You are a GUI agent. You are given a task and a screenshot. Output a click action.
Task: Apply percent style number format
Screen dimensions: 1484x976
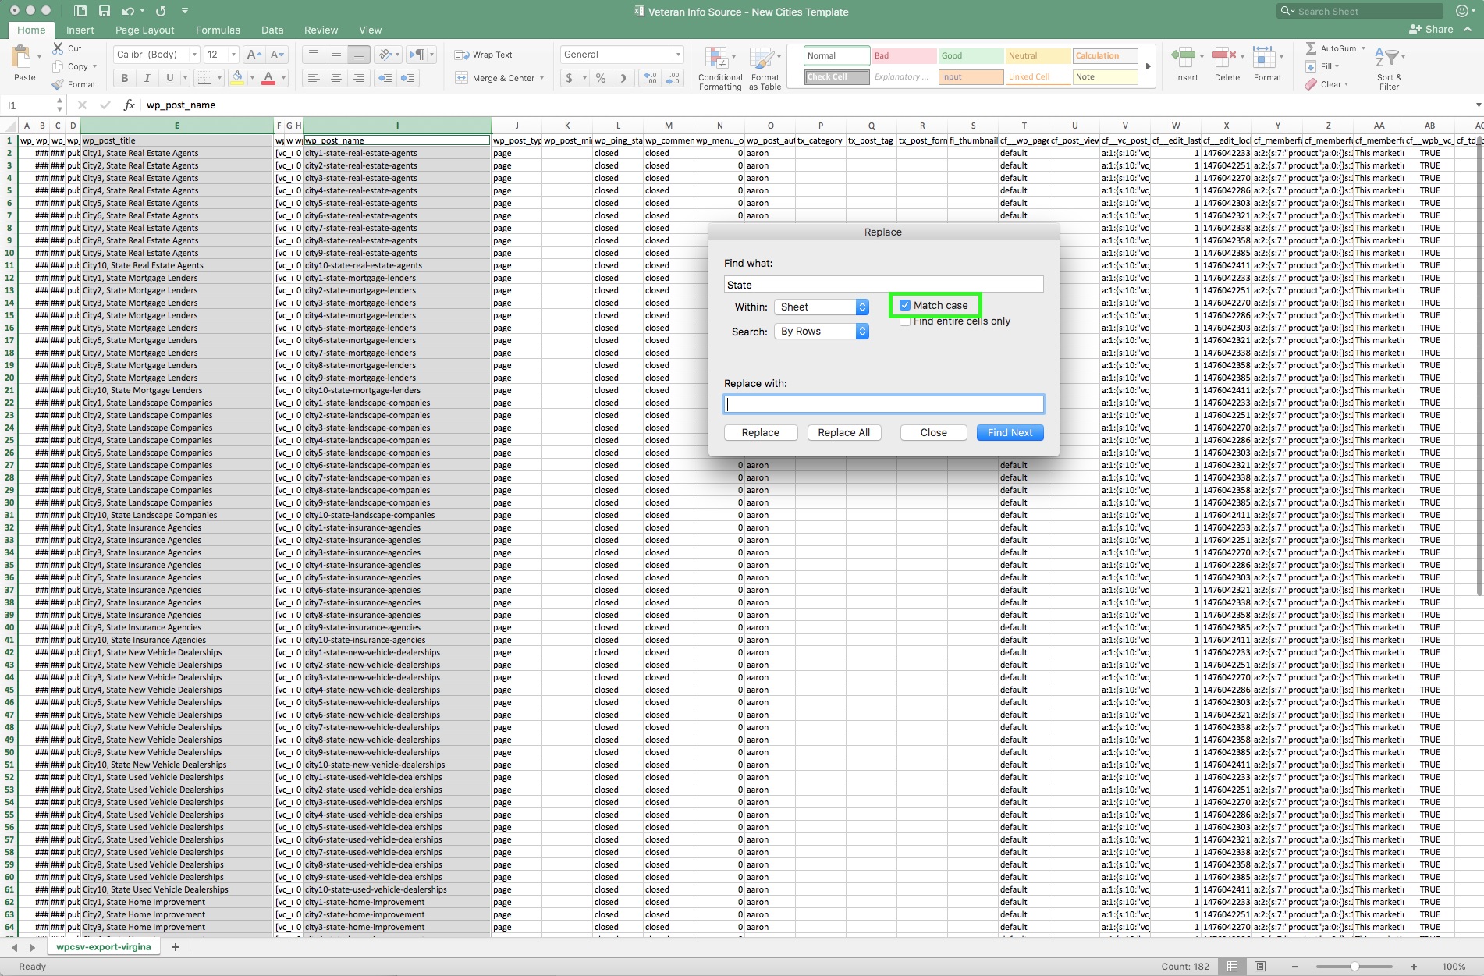pyautogui.click(x=600, y=78)
